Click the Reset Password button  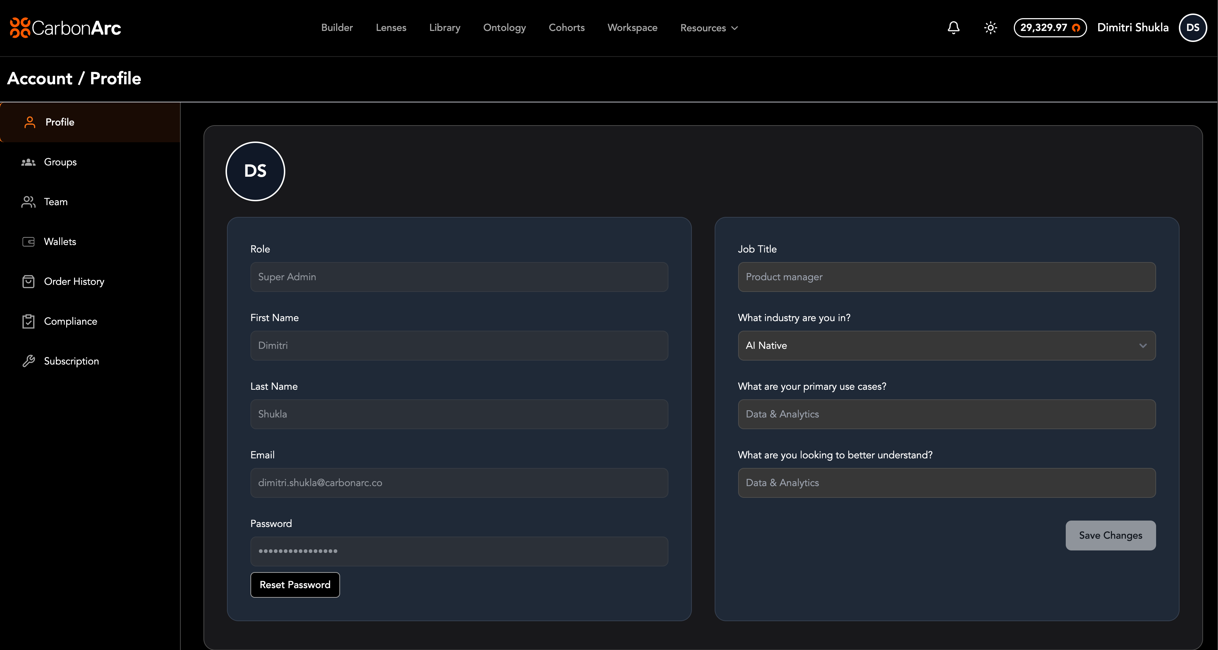pos(295,585)
